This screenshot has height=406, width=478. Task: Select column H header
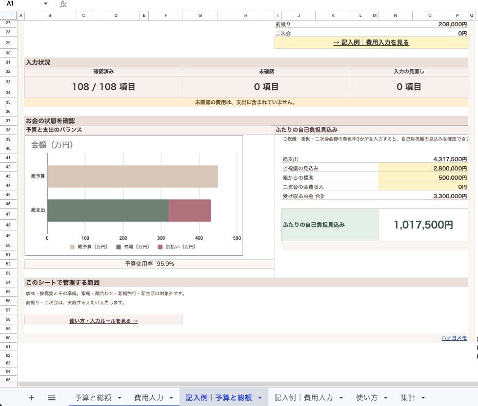[246, 15]
